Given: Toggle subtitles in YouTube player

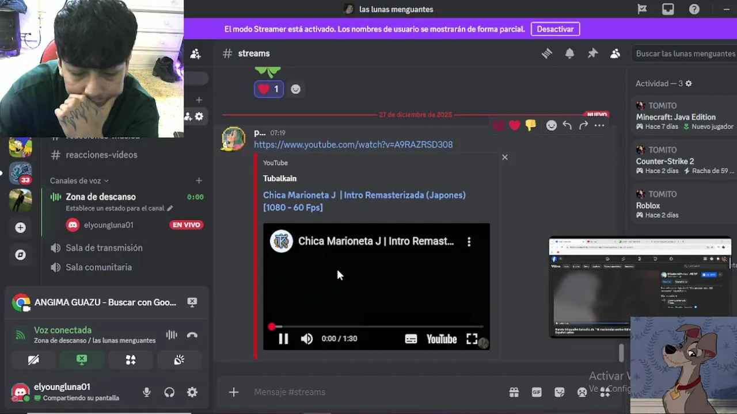Looking at the screenshot, I should click(x=411, y=339).
